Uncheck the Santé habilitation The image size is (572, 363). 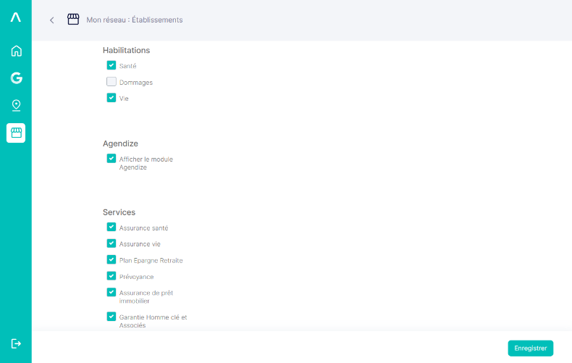click(112, 65)
